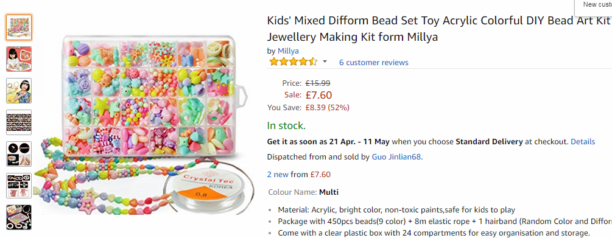Show the fourth thumbnail of bead strands
This screenshot has height=238, width=612.
click(x=19, y=122)
